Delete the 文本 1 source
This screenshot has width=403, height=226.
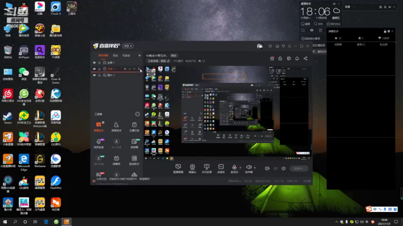pyautogui.click(x=139, y=69)
